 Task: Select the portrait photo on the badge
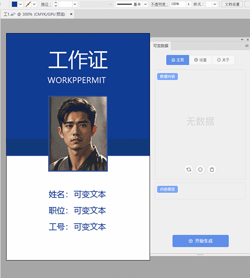78,134
